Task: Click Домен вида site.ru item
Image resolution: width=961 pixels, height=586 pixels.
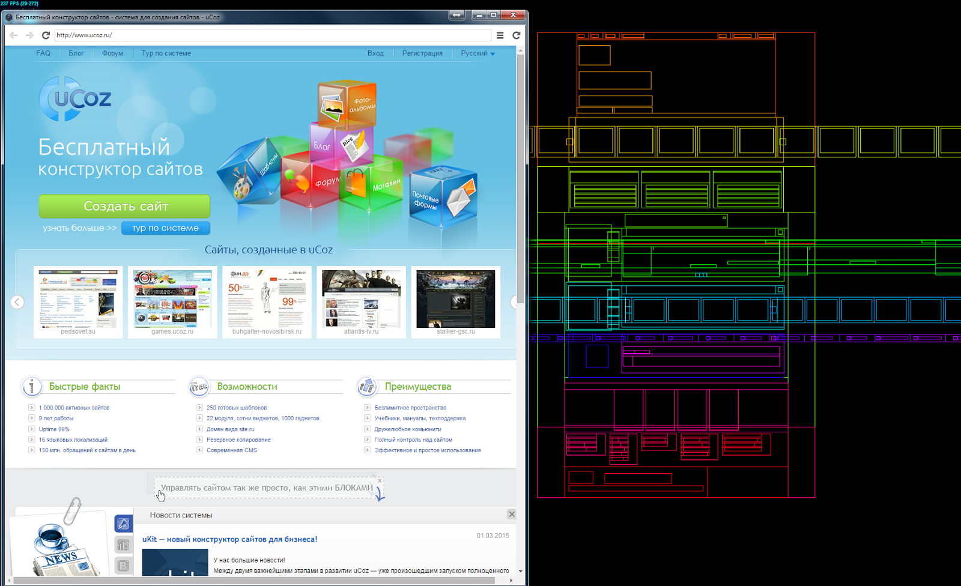Action: pos(231,429)
